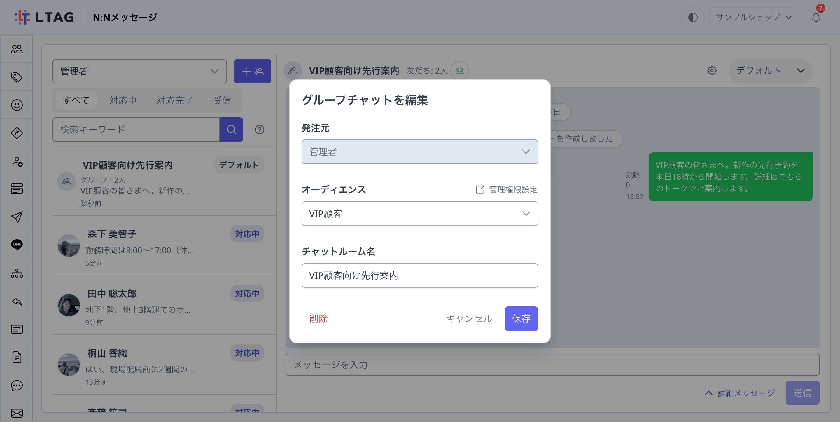
Task: Open the add user sidebar icon
Action: click(17, 161)
